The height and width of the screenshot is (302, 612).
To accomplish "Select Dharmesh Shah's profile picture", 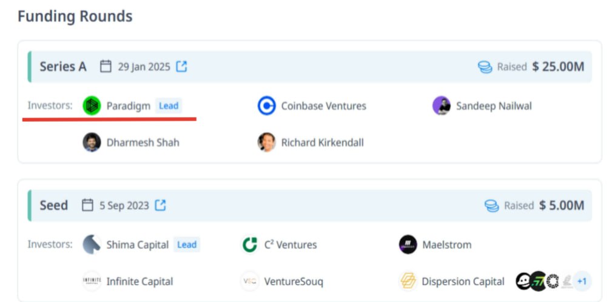I will (92, 143).
